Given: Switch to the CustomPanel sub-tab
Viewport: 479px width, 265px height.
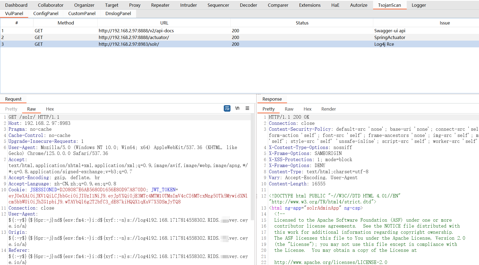Looking at the screenshot, I should pos(82,13).
